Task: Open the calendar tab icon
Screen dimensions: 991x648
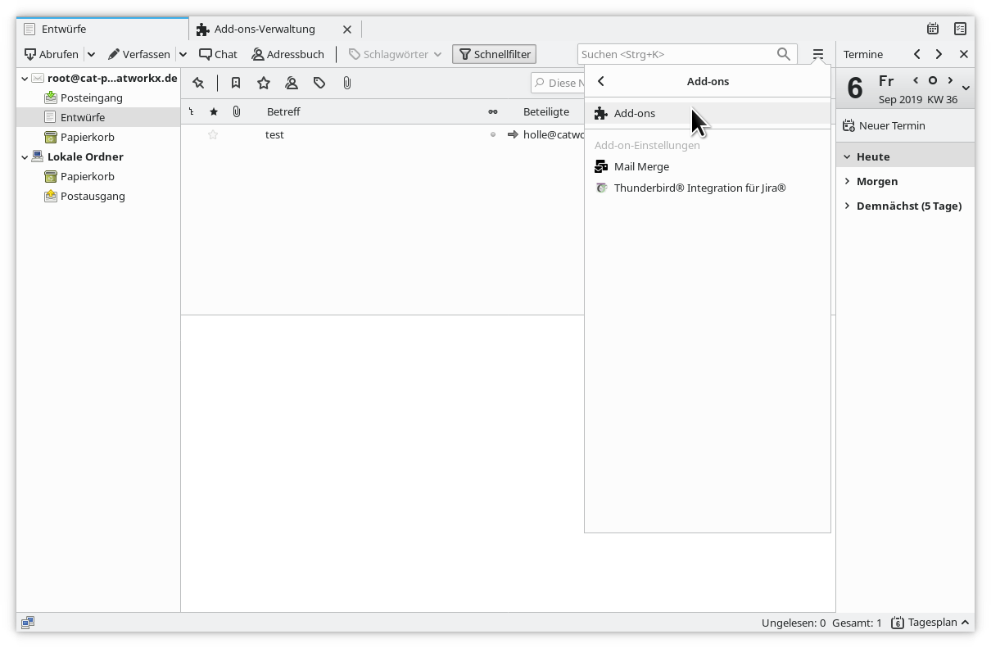Action: (932, 29)
